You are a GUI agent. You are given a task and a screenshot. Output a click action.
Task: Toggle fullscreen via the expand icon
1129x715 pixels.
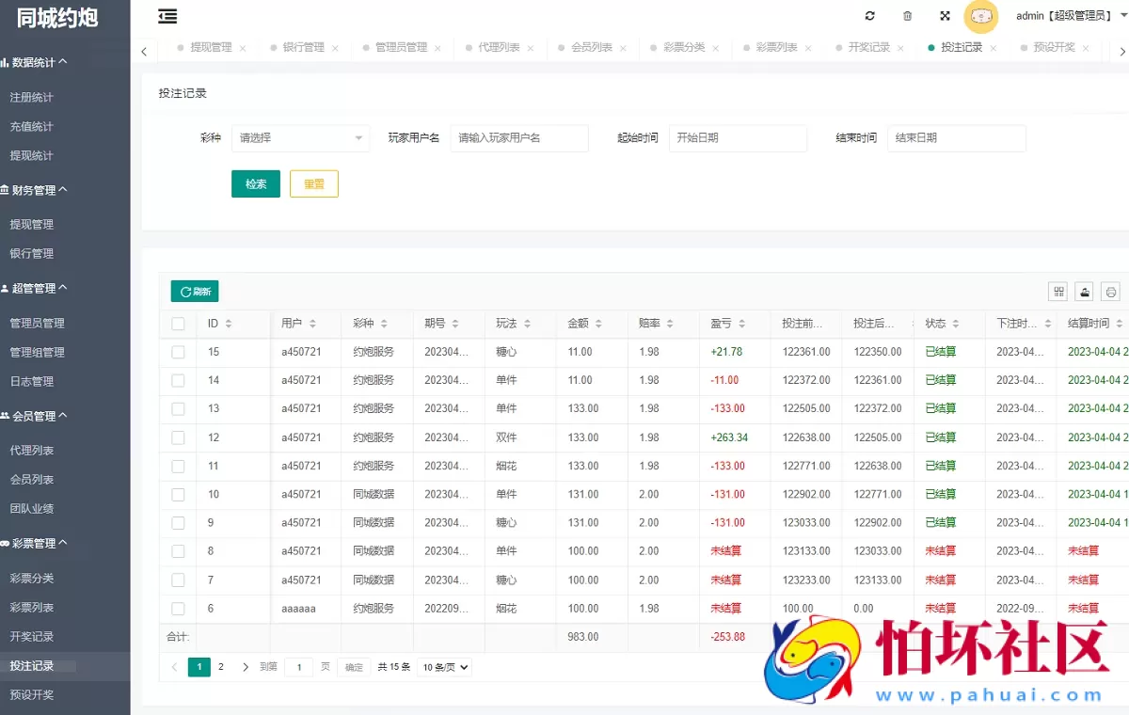pyautogui.click(x=944, y=16)
